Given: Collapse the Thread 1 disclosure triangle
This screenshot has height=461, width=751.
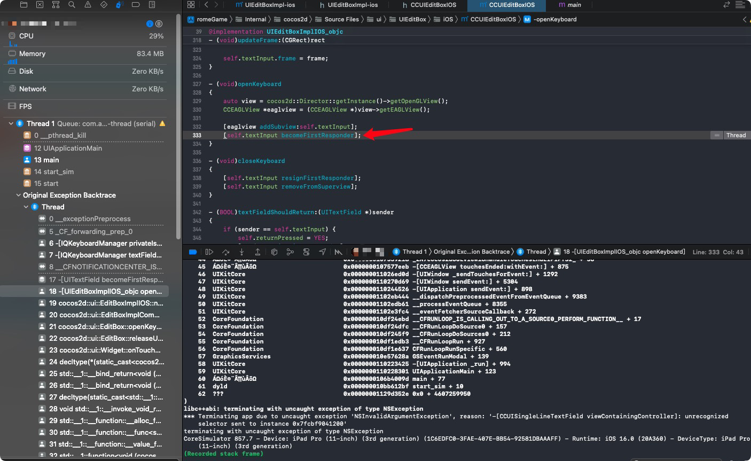Looking at the screenshot, I should 11,123.
